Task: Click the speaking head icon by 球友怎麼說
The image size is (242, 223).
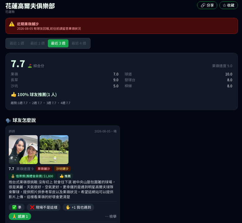Action: [x=8, y=121]
